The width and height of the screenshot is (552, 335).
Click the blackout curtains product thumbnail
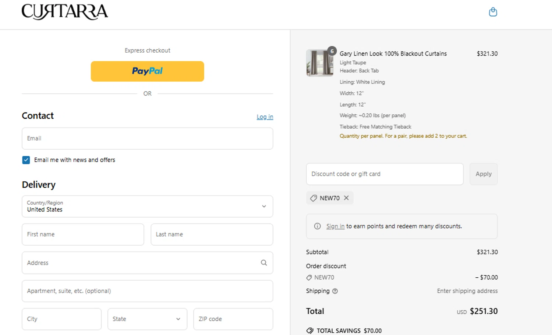tap(320, 63)
